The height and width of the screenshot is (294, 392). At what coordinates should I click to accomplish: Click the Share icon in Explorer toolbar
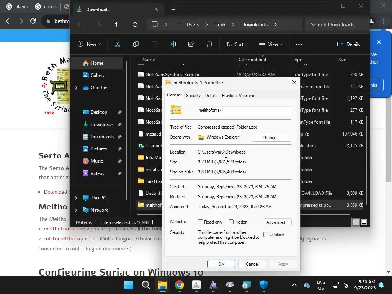pos(191,44)
